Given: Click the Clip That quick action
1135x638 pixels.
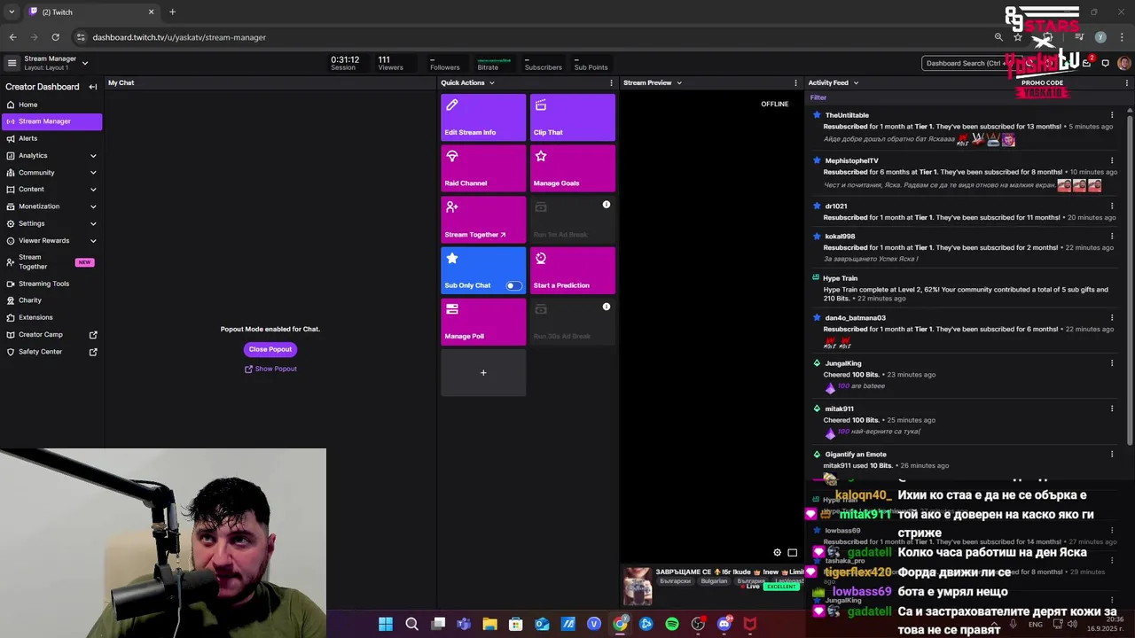Looking at the screenshot, I should [573, 118].
